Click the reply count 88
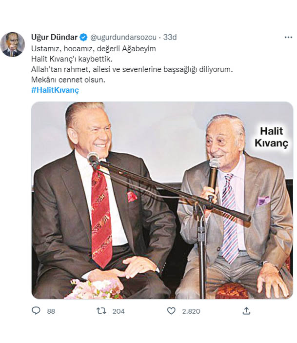This screenshot has width=297, height=343. (51, 311)
